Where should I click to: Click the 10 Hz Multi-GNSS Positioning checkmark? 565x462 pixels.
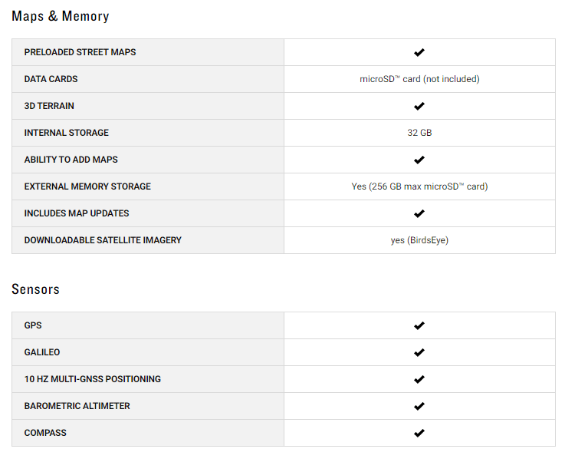(x=419, y=379)
